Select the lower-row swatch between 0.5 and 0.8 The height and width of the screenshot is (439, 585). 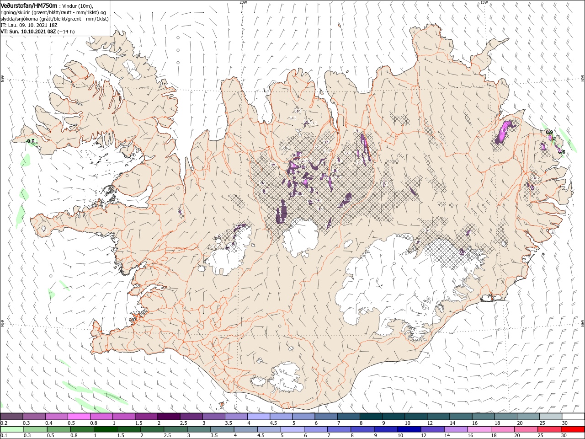pyautogui.click(x=59, y=429)
